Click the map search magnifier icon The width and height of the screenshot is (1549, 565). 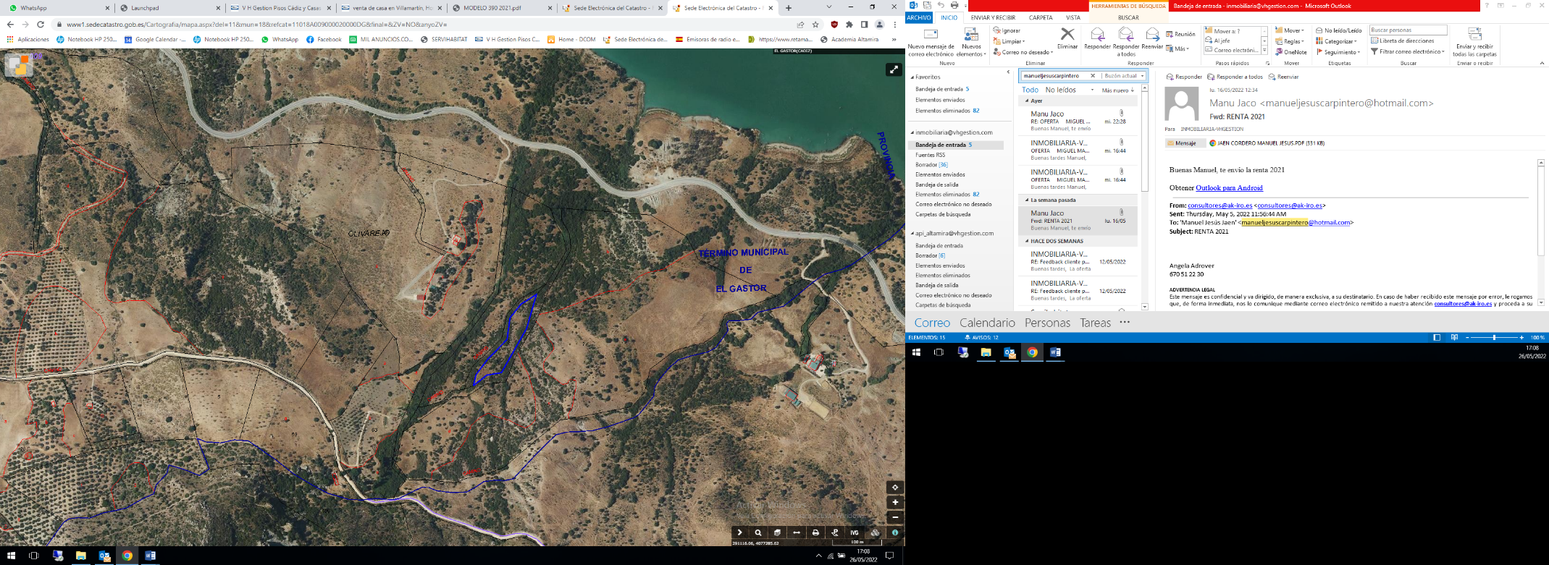click(758, 532)
